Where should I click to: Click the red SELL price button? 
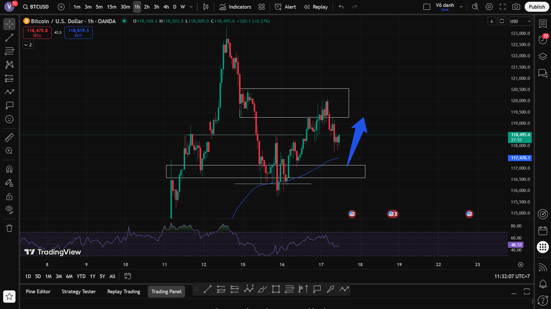(37, 33)
